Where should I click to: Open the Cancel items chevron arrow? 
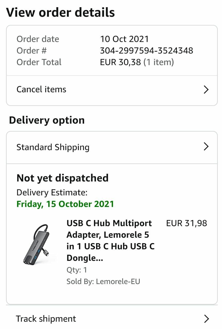tap(206, 90)
